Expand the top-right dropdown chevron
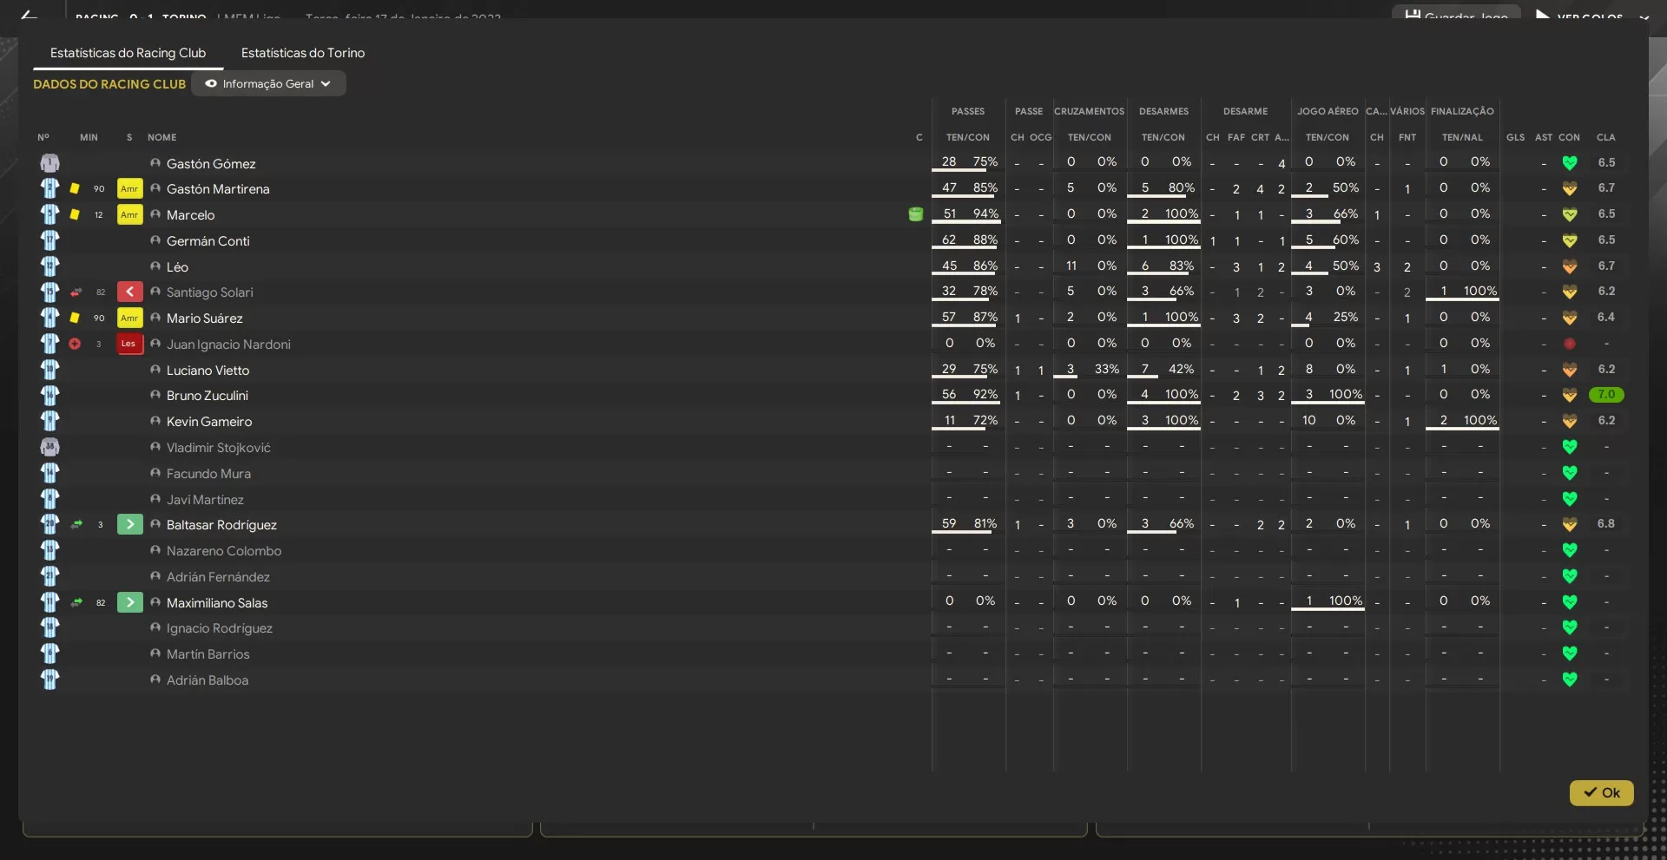This screenshot has width=1667, height=860. (x=1644, y=16)
